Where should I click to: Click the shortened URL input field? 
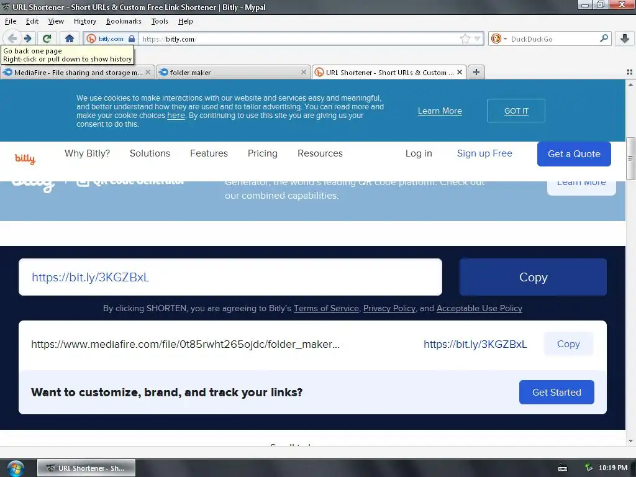pyautogui.click(x=230, y=277)
